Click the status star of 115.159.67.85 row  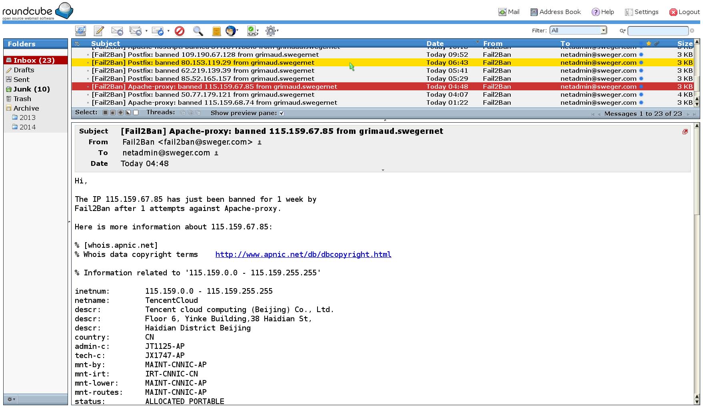tap(641, 87)
